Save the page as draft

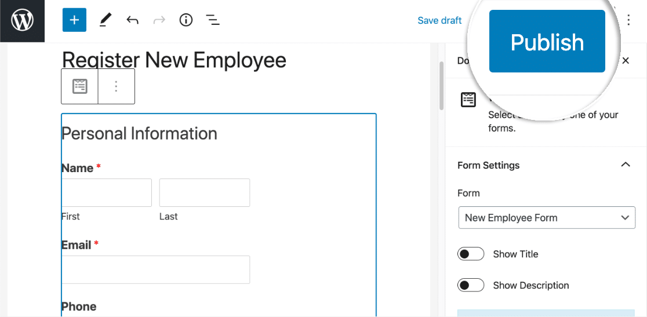pyautogui.click(x=439, y=20)
